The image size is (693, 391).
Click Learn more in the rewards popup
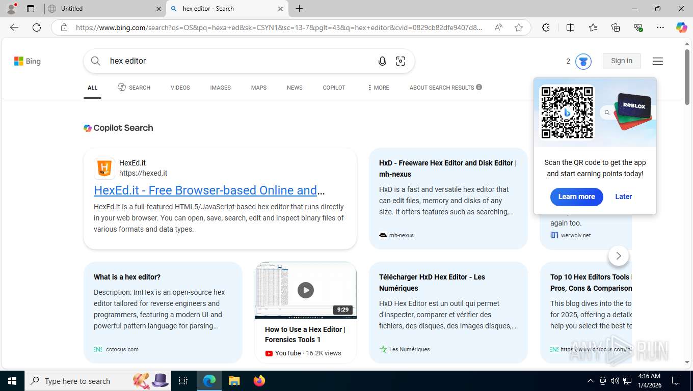point(576,197)
